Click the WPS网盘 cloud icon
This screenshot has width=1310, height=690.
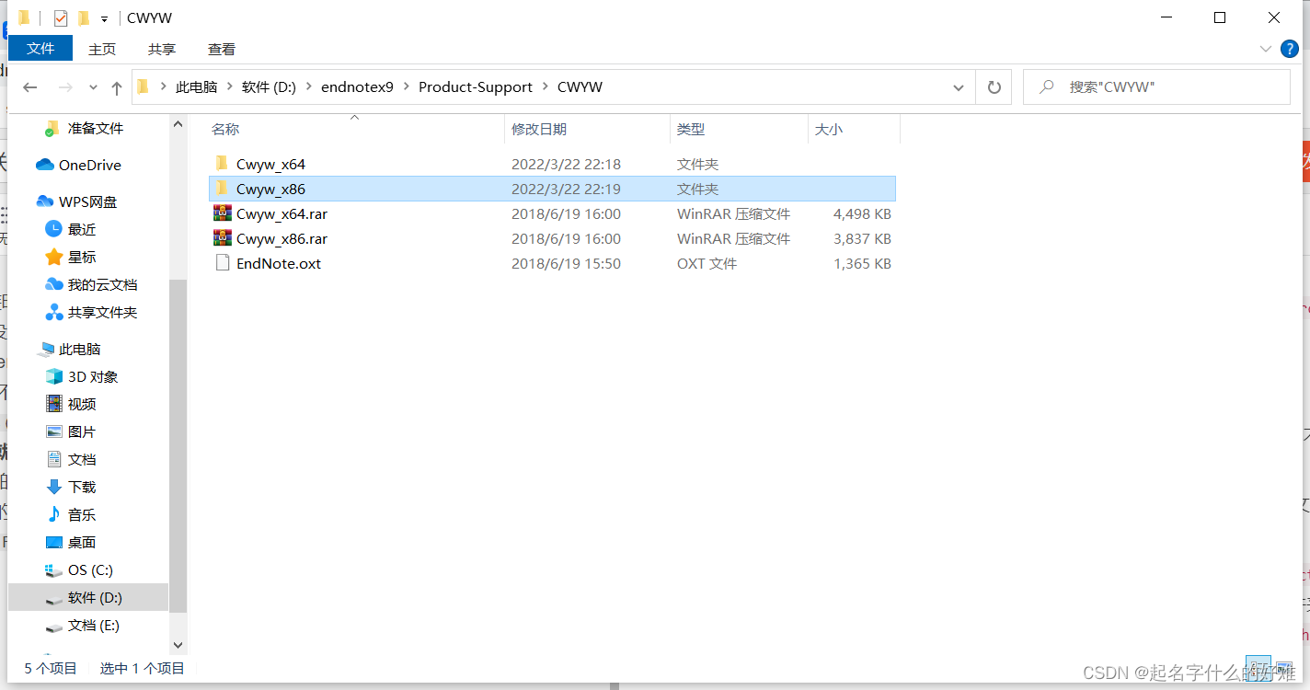click(x=44, y=201)
